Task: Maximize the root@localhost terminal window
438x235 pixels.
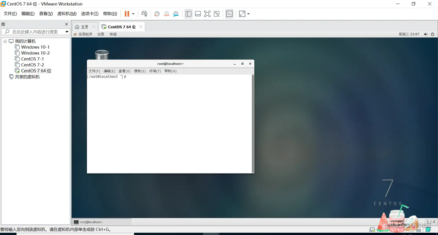Action: (242, 64)
